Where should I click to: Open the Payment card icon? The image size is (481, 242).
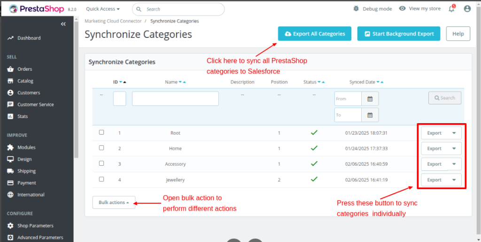(10, 183)
